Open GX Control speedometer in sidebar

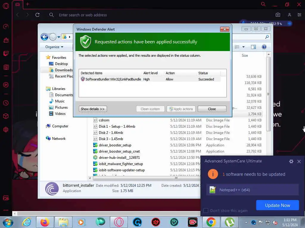click(6, 26)
